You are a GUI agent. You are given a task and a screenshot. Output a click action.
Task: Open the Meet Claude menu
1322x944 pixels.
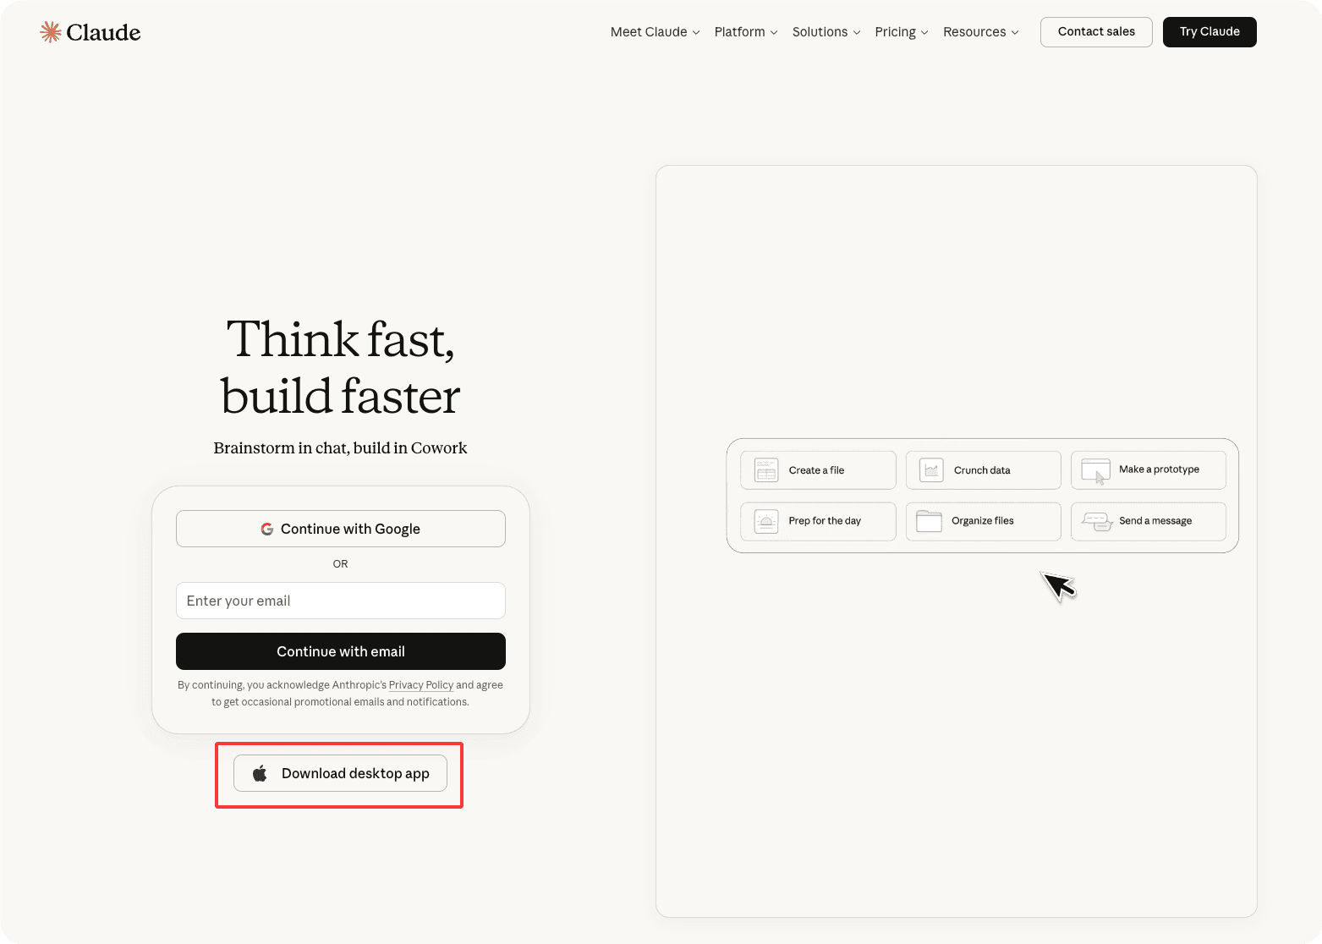[656, 32]
